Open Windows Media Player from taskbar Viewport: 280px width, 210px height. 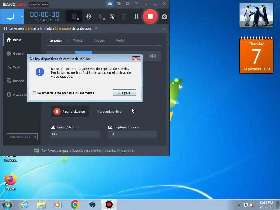tap(58, 205)
